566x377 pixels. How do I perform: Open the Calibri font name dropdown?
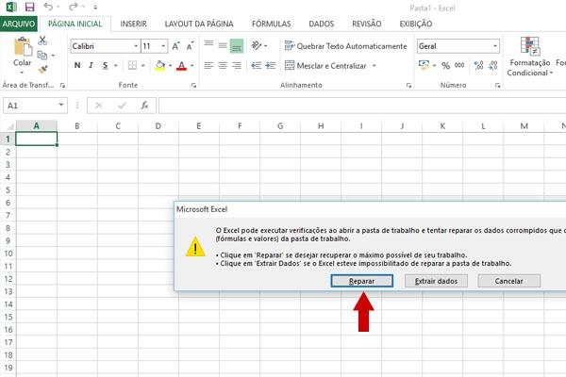[136, 46]
